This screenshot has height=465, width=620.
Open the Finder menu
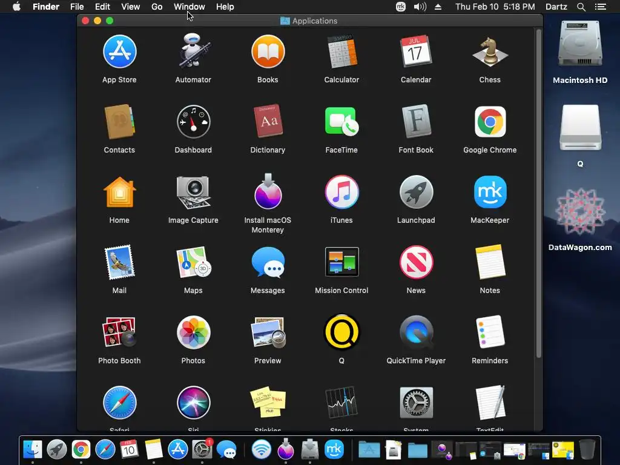[46, 7]
